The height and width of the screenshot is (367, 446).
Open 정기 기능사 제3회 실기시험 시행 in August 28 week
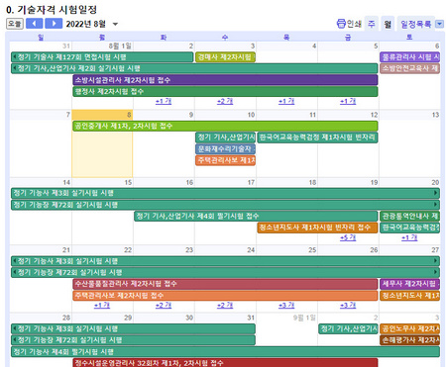point(133,328)
